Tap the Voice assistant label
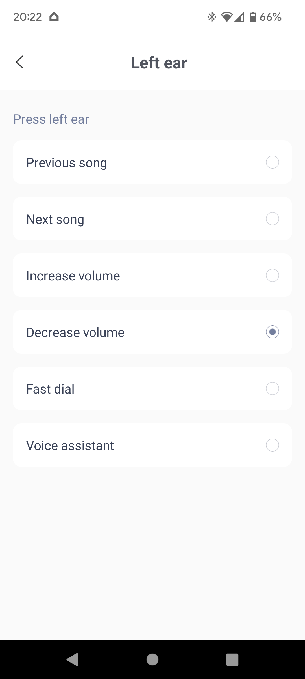 (x=70, y=446)
